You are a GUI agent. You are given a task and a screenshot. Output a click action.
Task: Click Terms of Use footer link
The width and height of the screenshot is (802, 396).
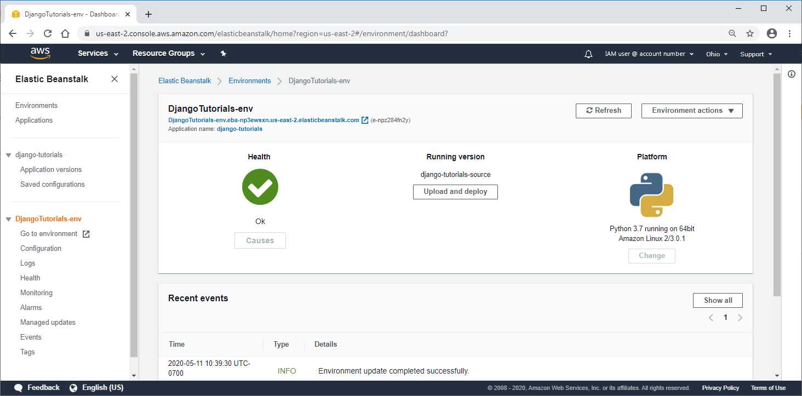tap(768, 388)
